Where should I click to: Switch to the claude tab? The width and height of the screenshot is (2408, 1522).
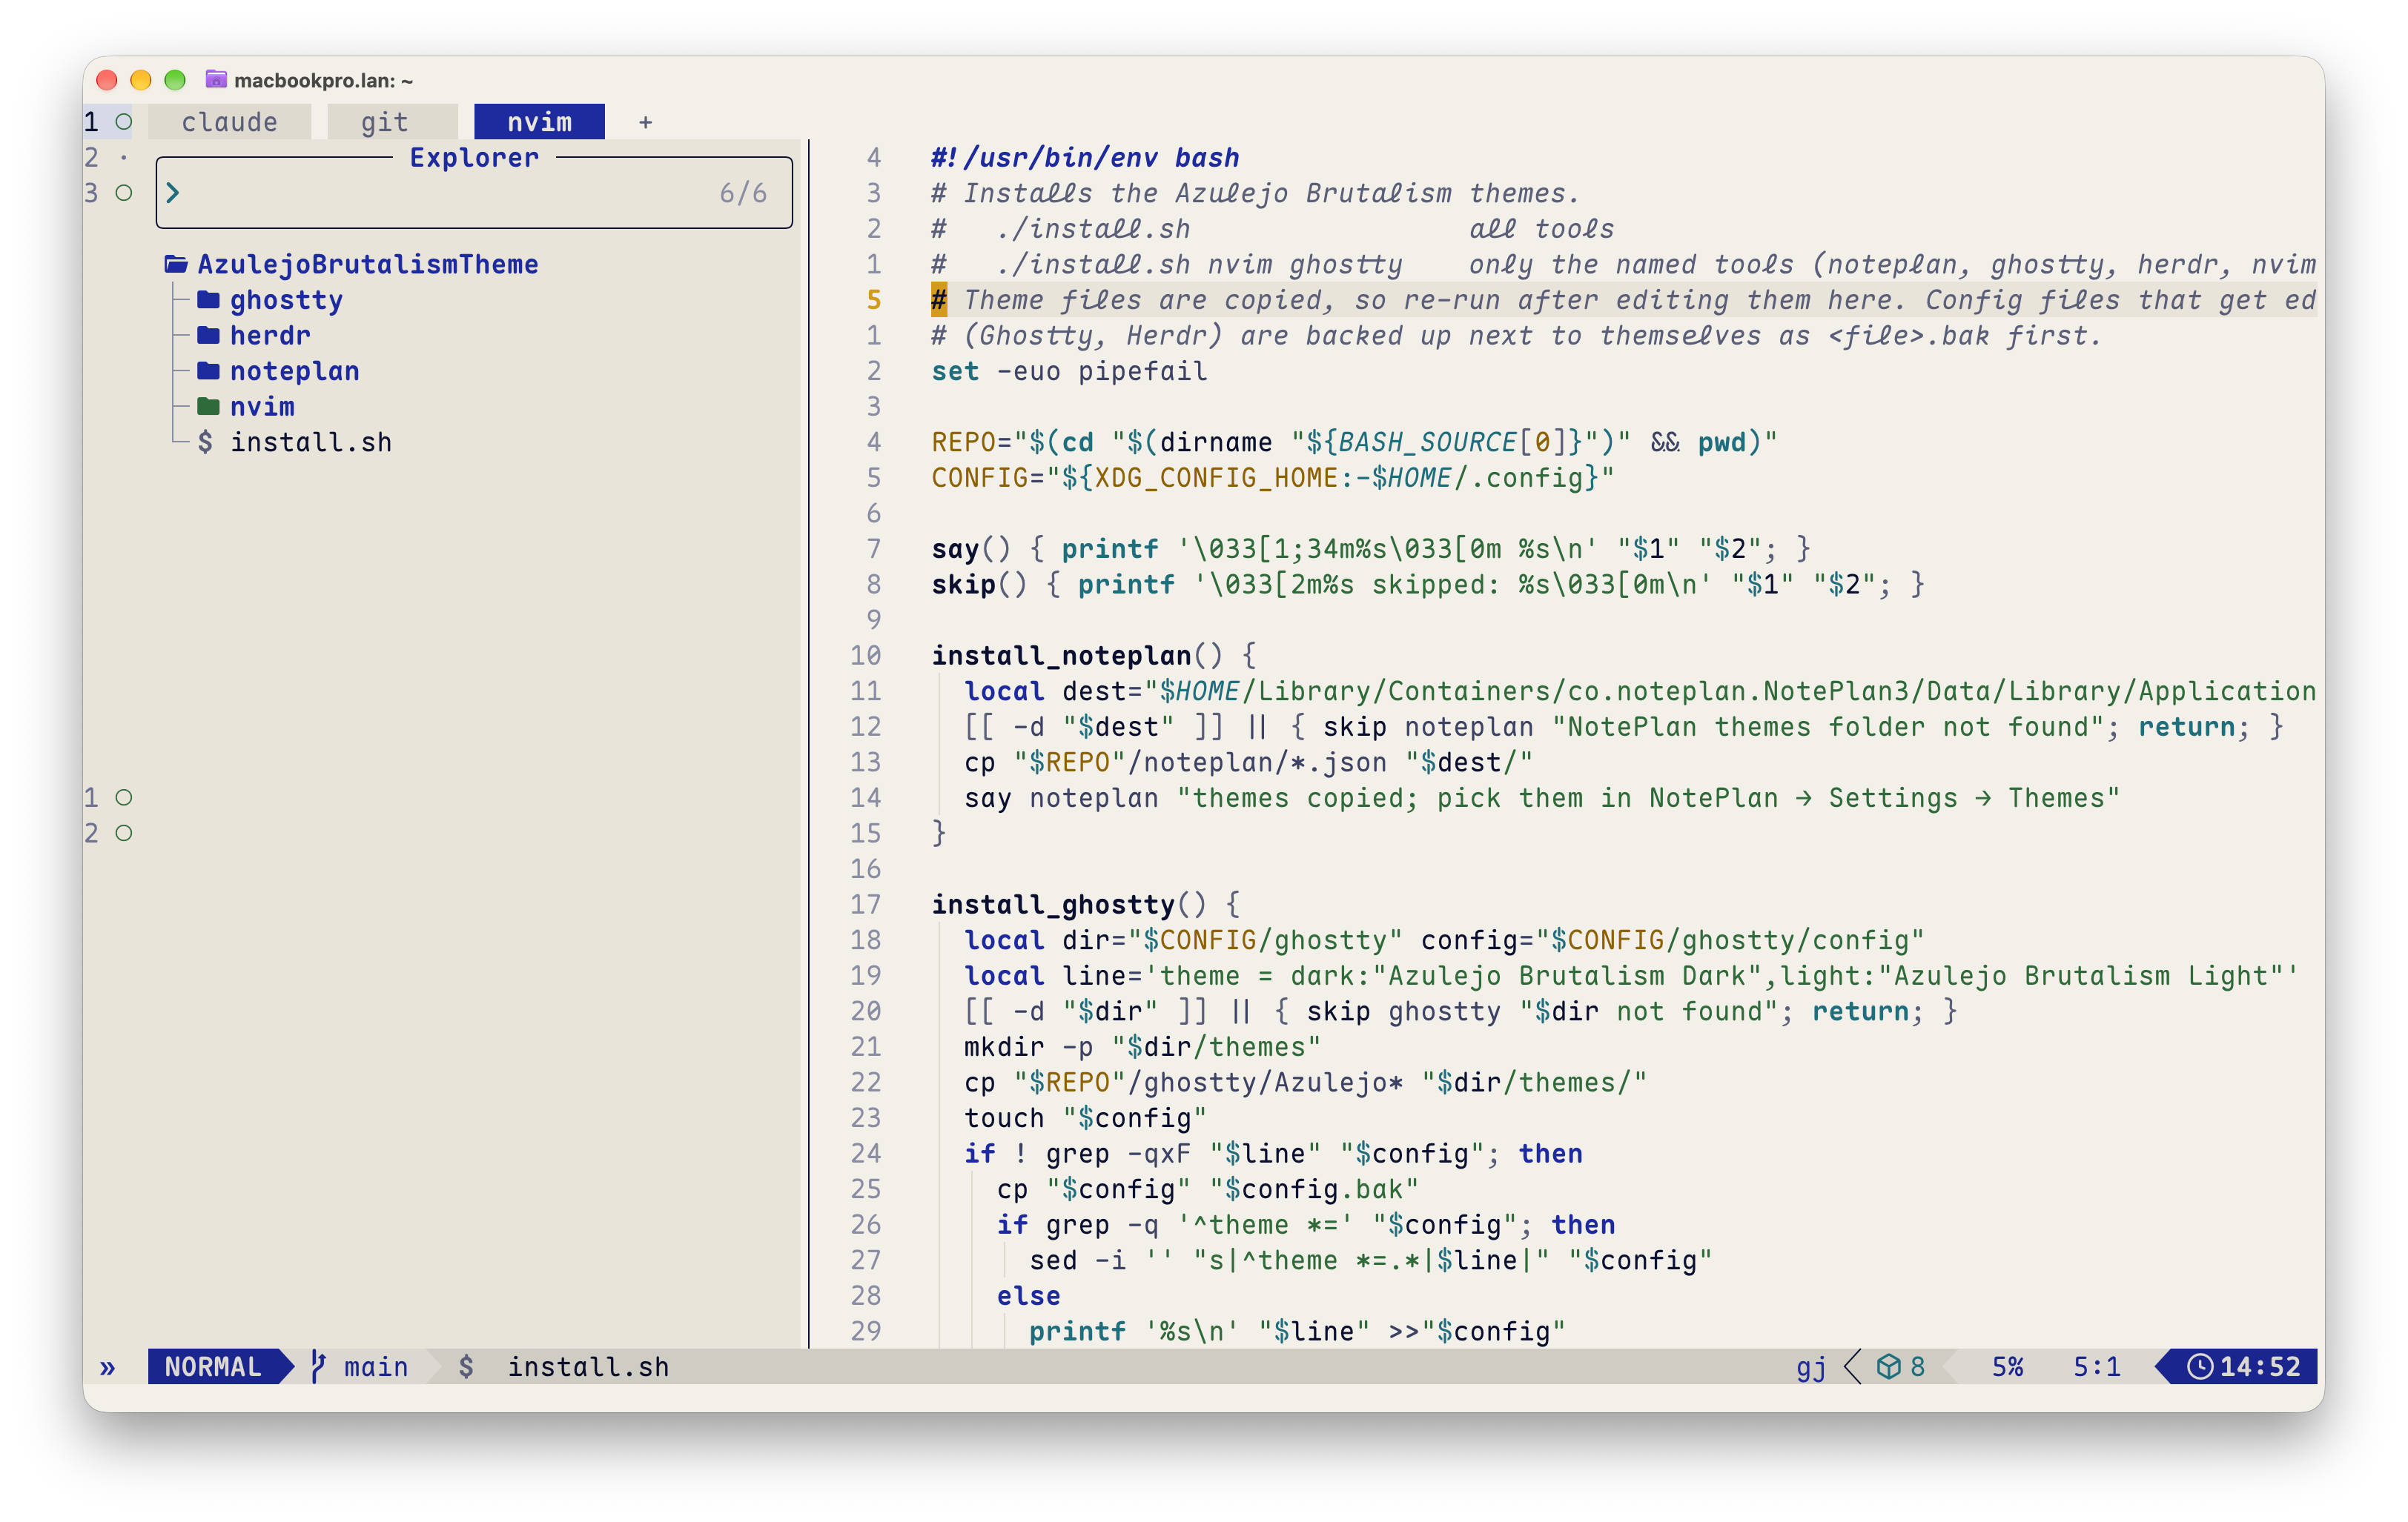[229, 122]
